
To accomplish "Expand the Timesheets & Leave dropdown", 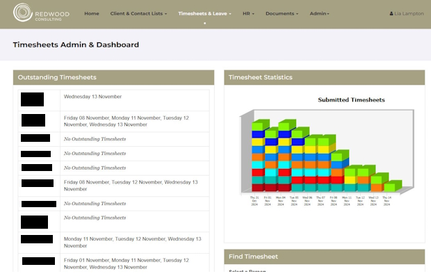I will tap(204, 13).
